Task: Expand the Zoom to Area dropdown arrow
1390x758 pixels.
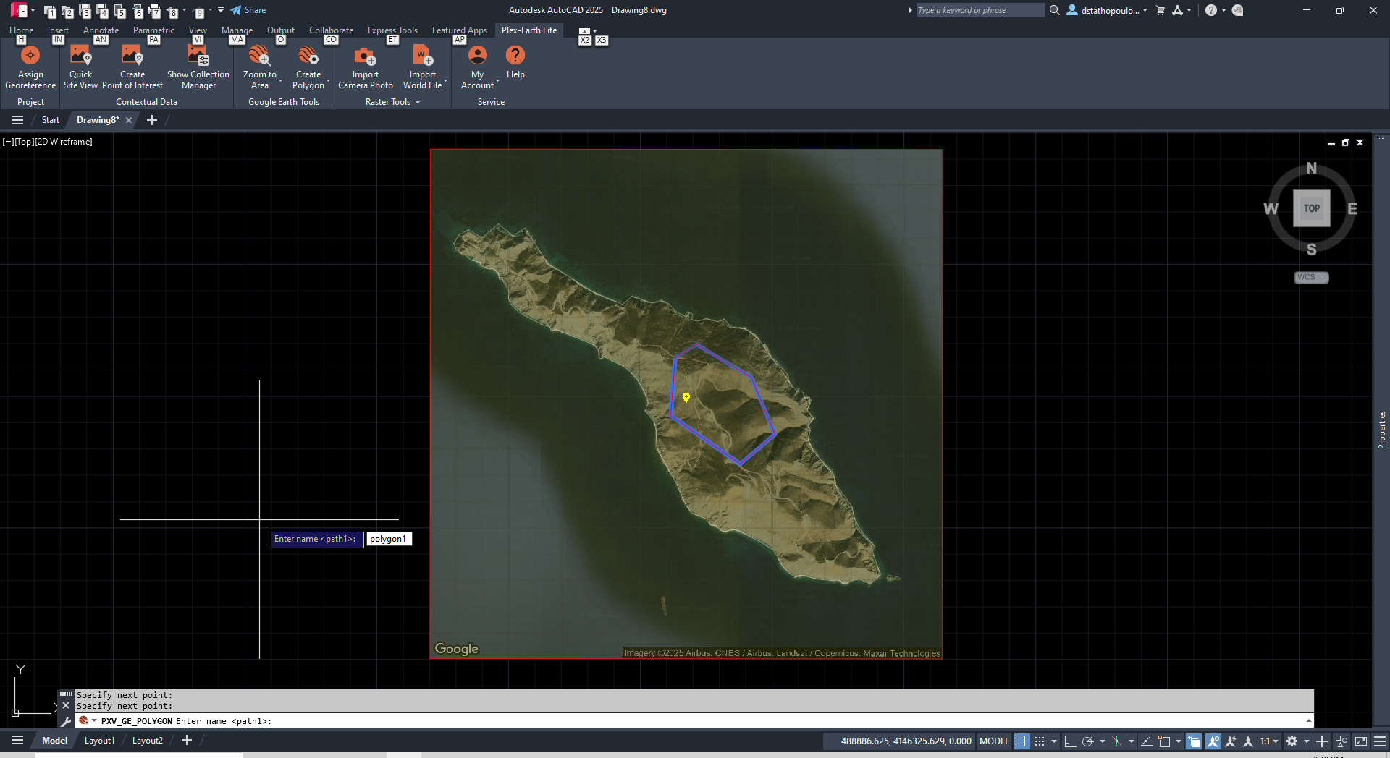Action: click(x=280, y=80)
